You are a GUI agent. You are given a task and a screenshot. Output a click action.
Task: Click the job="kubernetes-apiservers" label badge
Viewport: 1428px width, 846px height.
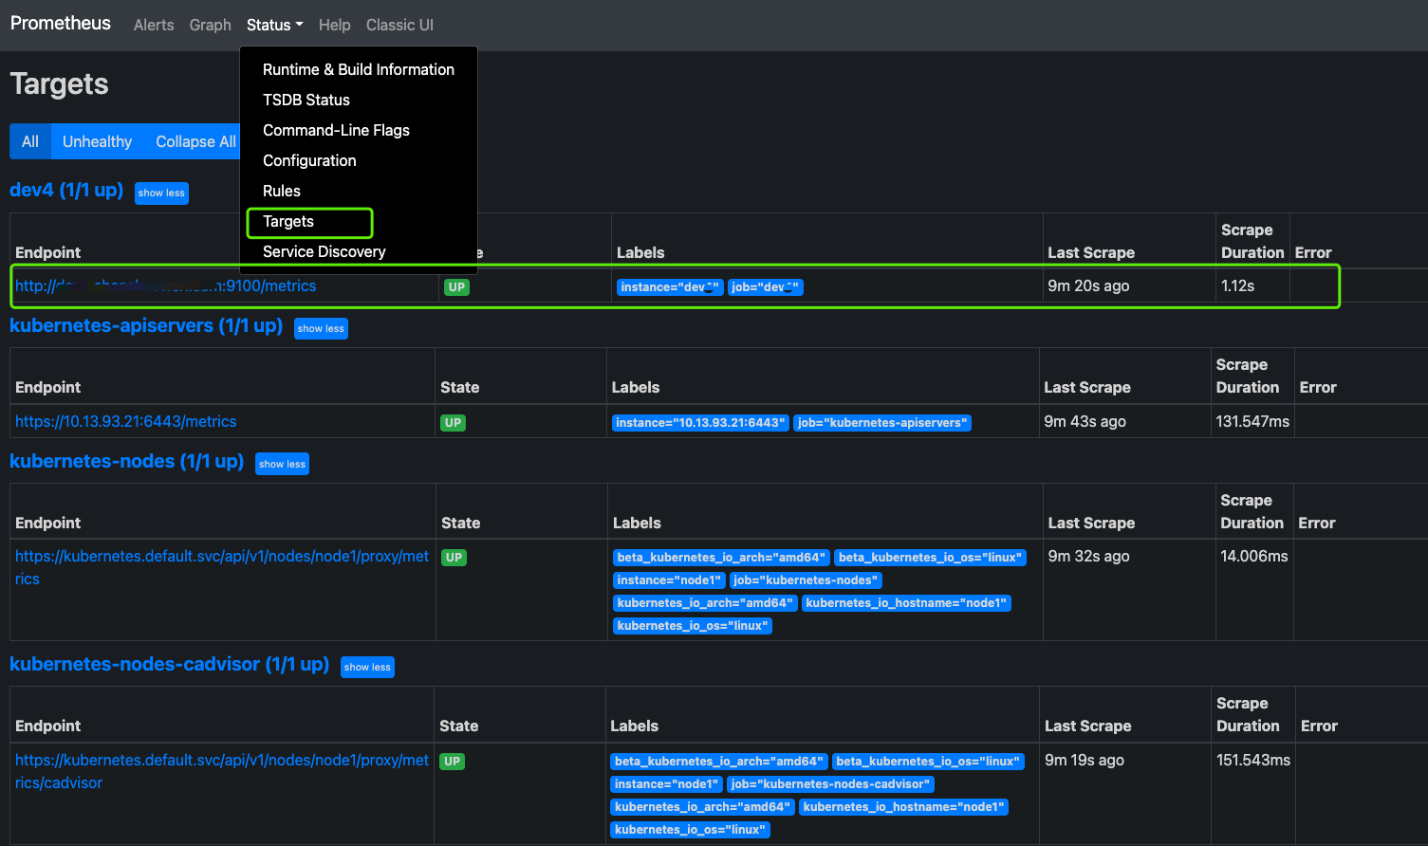click(882, 423)
